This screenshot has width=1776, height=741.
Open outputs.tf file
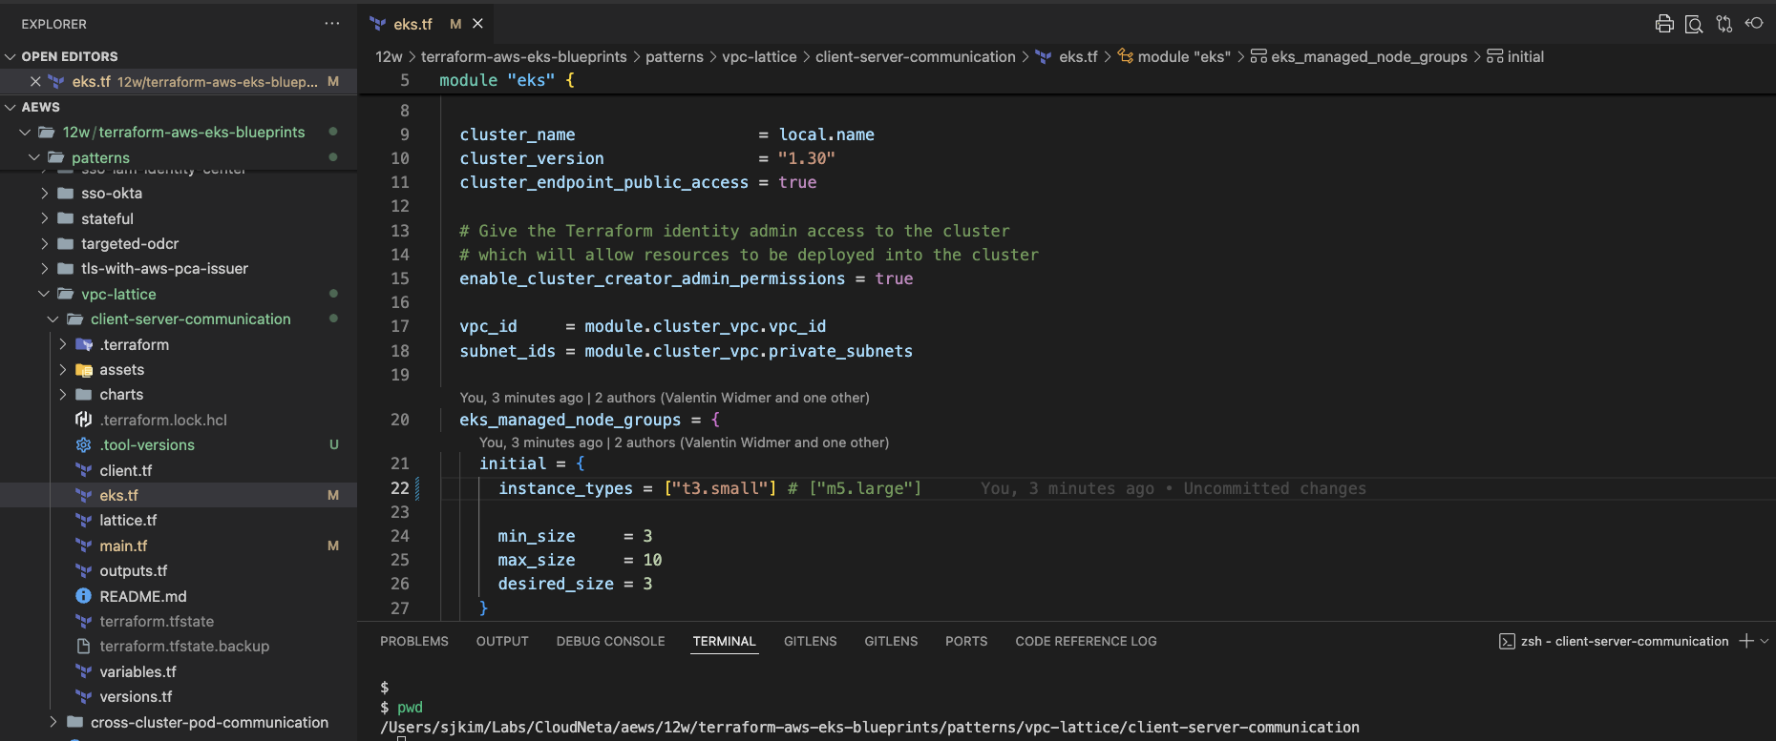[x=134, y=571]
